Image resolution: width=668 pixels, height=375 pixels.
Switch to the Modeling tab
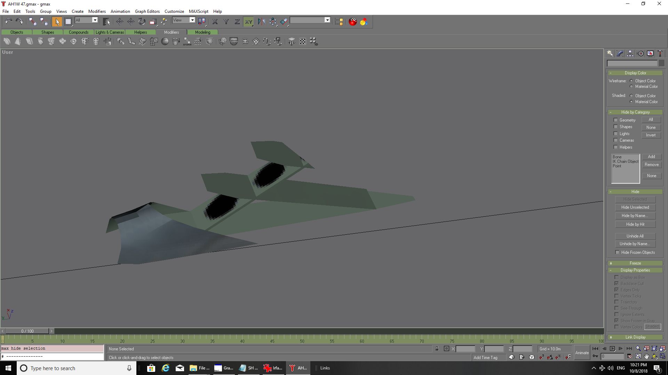click(202, 32)
